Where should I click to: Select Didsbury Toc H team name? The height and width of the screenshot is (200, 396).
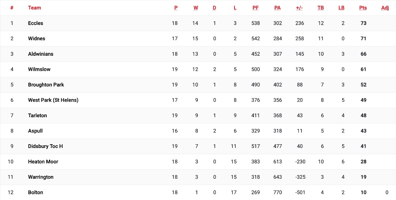(x=45, y=146)
